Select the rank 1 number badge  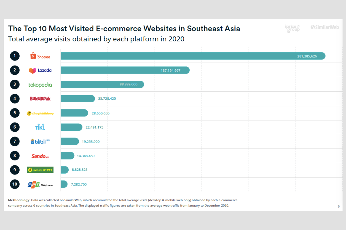tap(15, 56)
